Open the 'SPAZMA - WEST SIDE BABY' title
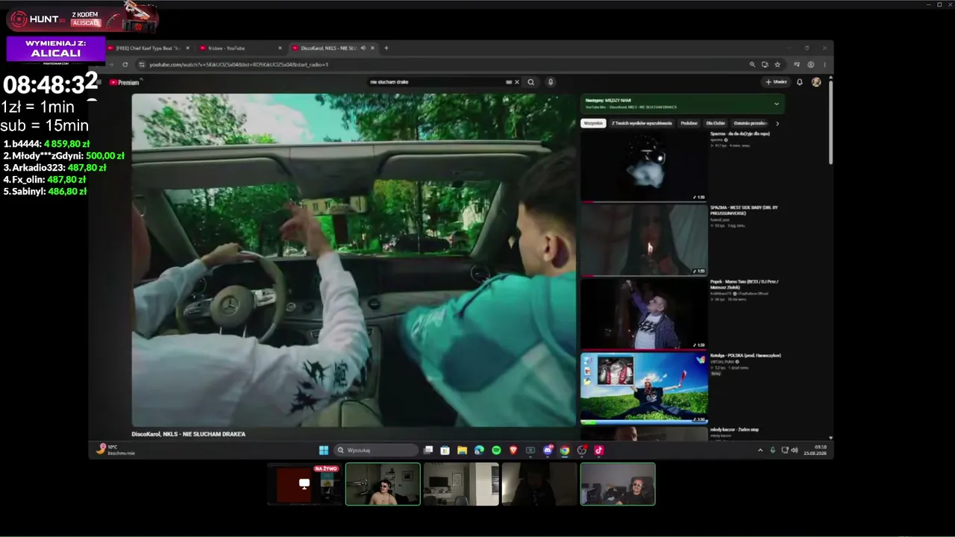Screen dimensions: 955x537 point(744,210)
